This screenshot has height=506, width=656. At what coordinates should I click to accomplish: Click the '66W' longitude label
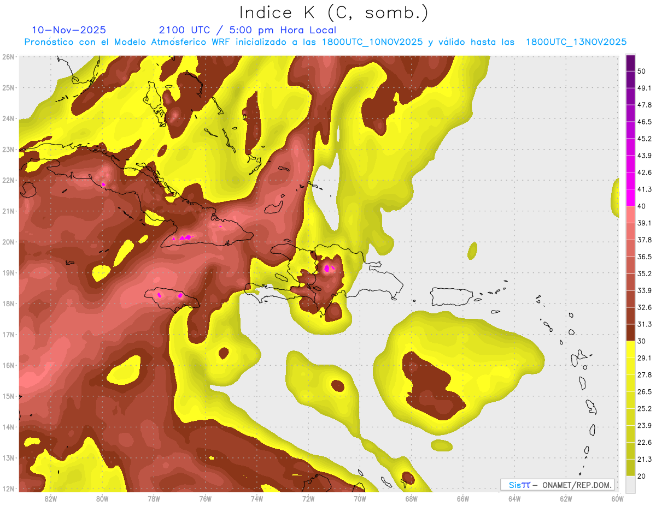(462, 498)
